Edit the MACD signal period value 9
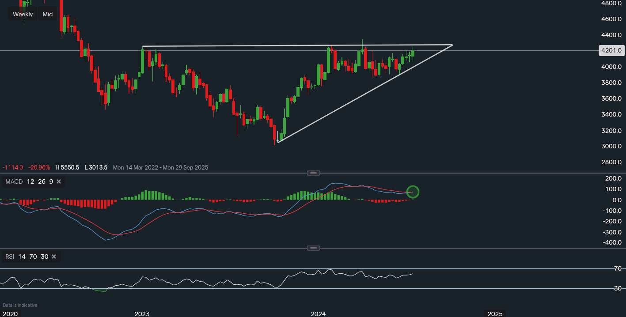Screen dimensions: 626x317 [x=51, y=181]
